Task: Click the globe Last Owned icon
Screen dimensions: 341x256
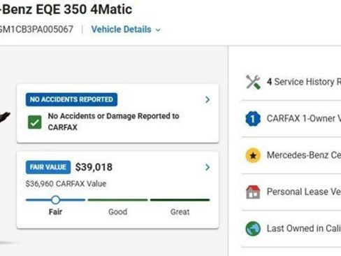Action: [253, 229]
